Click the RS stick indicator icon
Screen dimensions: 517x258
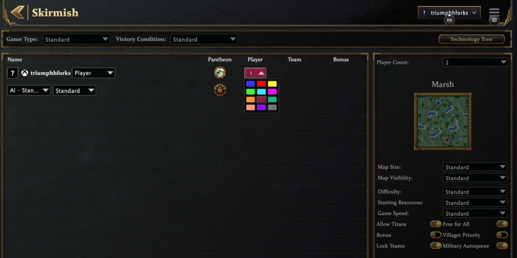coord(449,20)
